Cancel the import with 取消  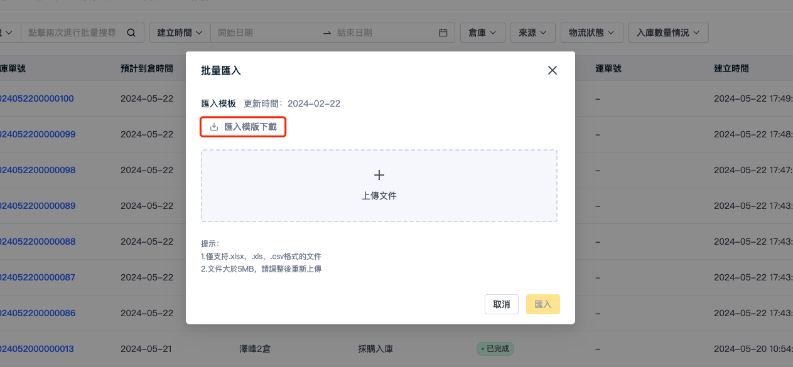(502, 304)
